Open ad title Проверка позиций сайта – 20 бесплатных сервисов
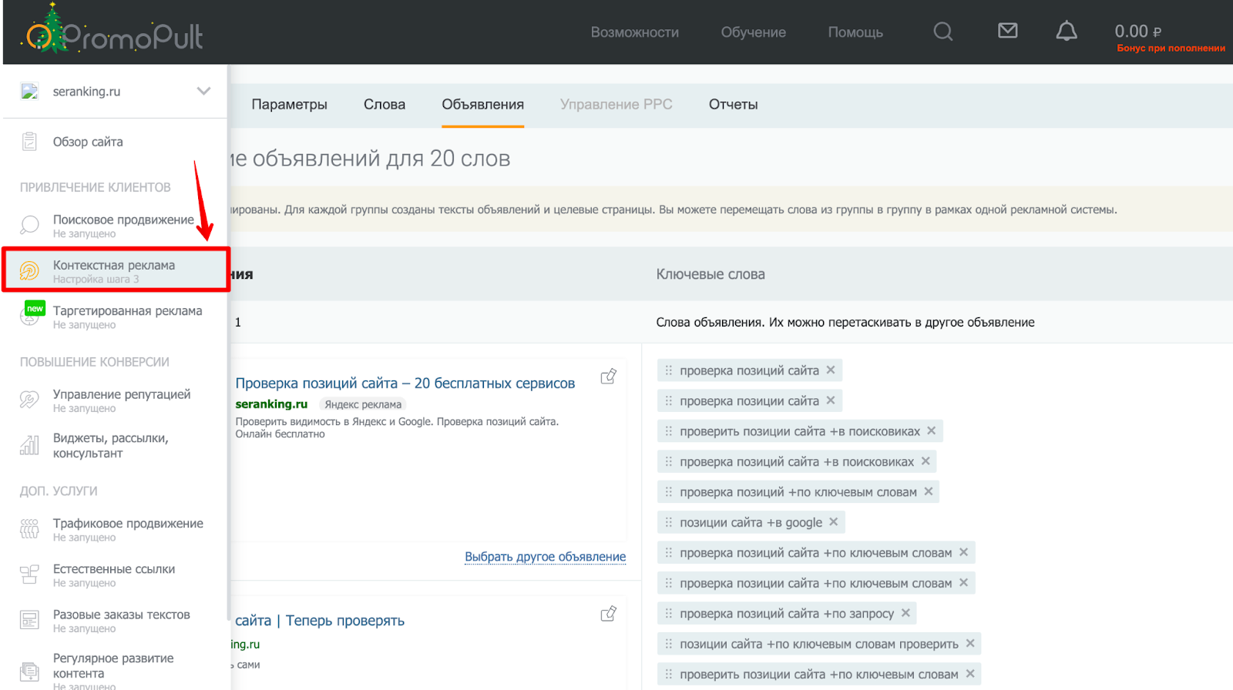Image resolution: width=1233 pixels, height=690 pixels. 405,384
